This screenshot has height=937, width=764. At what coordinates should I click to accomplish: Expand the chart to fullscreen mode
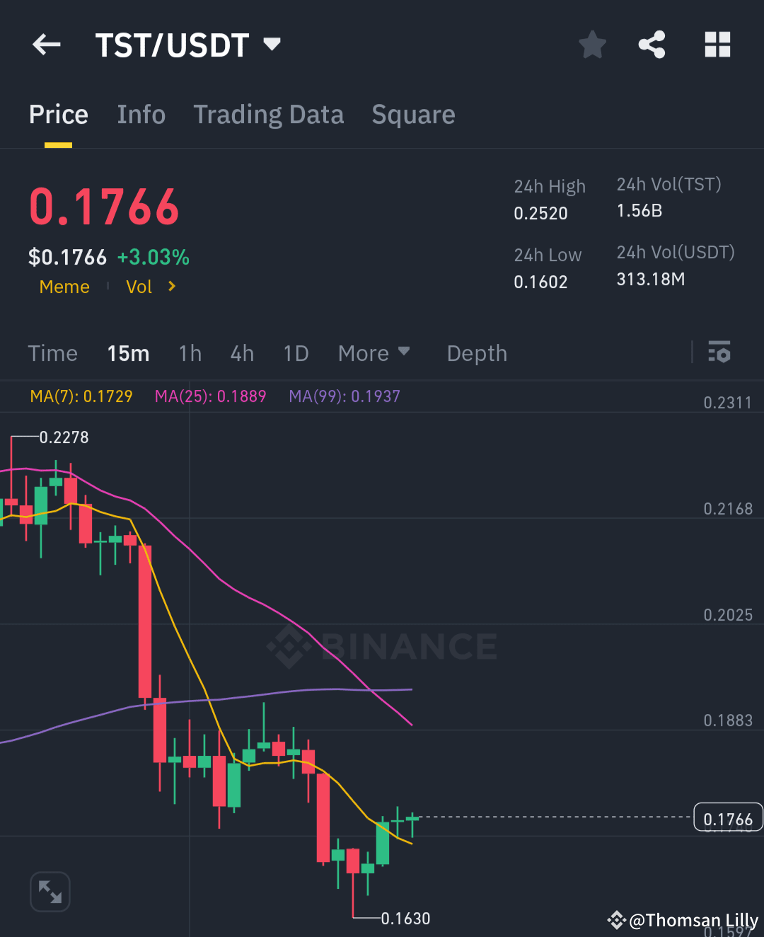click(50, 892)
